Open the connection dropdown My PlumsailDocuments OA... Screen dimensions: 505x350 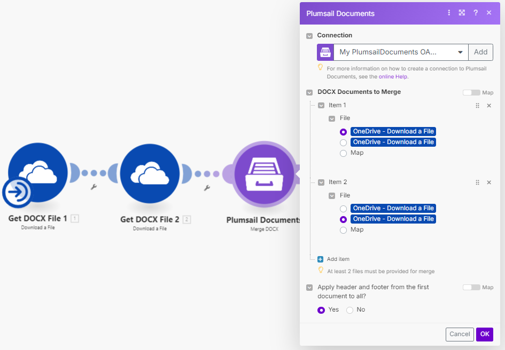coord(401,52)
